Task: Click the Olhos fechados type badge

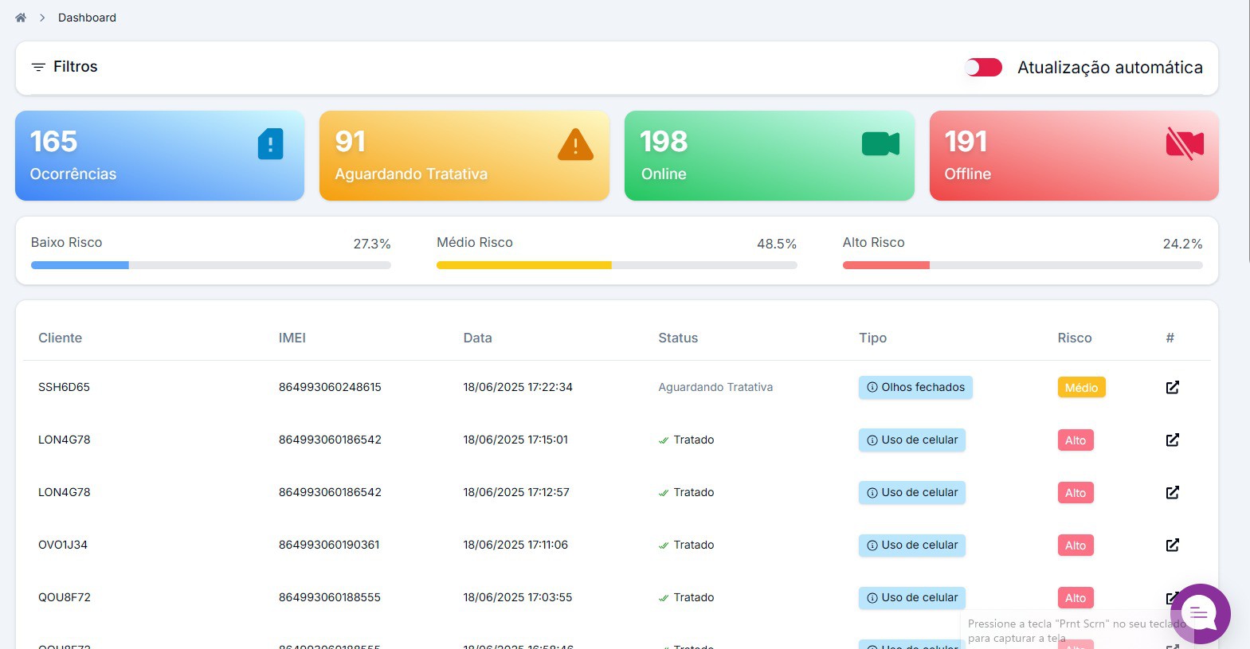Action: (915, 387)
